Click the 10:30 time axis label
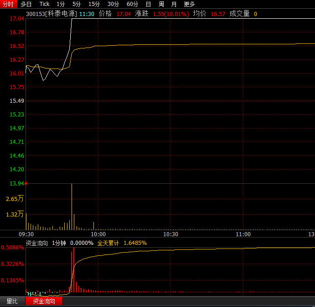The image size is (315, 307). [171, 234]
